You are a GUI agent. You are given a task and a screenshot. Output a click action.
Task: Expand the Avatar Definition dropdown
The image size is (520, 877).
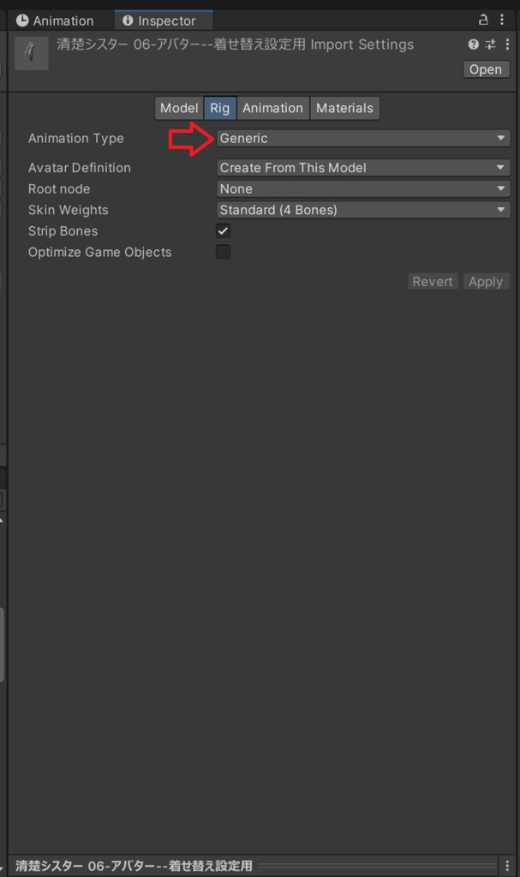pos(362,168)
